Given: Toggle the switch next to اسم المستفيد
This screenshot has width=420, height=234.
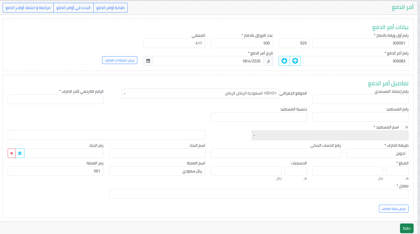Looking at the screenshot, I should click(x=405, y=127).
